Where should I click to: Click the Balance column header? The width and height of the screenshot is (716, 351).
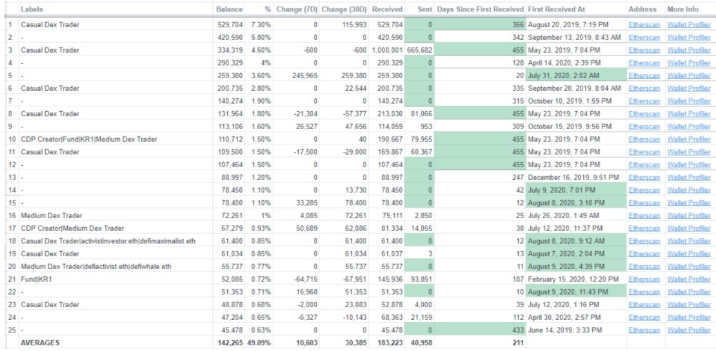[x=230, y=10]
